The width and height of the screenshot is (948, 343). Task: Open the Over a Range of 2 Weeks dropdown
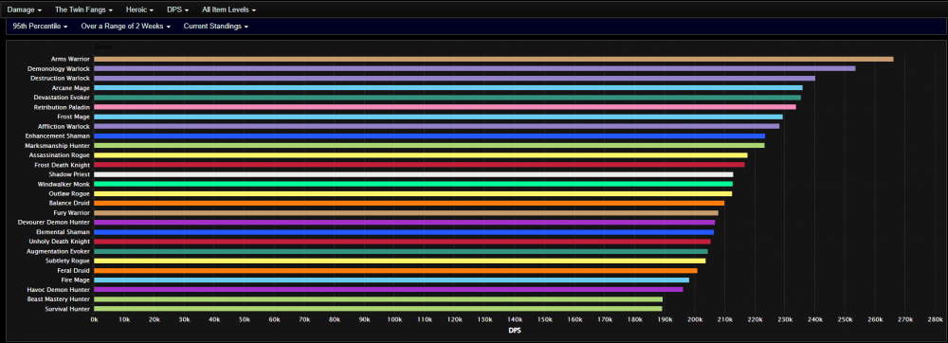click(126, 27)
